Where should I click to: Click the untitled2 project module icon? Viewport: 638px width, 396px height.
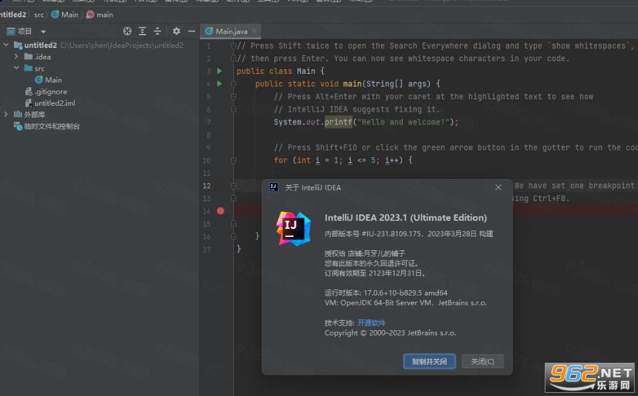(18, 45)
